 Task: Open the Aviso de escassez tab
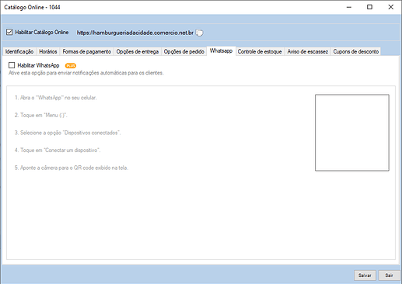coord(308,51)
